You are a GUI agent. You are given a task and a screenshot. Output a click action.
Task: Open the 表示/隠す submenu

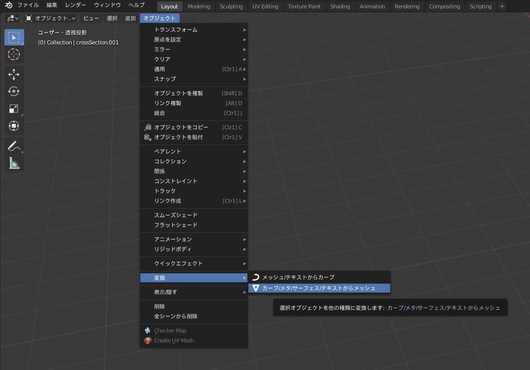(194, 292)
